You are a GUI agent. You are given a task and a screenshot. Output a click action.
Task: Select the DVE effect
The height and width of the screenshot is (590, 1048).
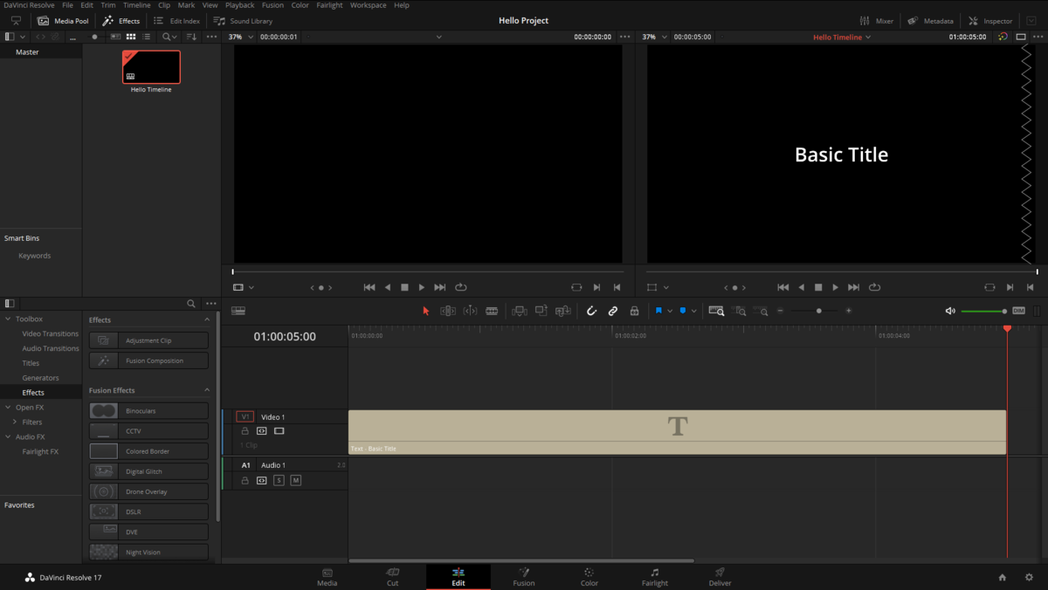click(x=148, y=531)
